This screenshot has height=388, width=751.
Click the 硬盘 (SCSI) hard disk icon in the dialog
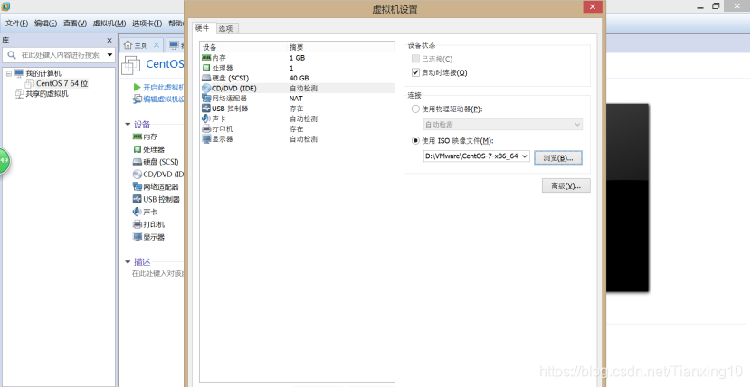click(206, 78)
